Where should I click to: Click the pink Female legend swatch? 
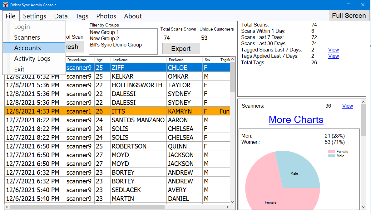click(x=331, y=152)
